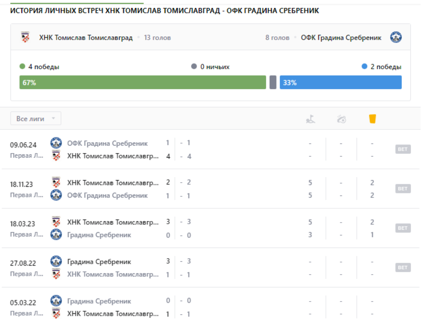Open the 18.03.23 match date
422x325 pixels.
click(x=23, y=224)
